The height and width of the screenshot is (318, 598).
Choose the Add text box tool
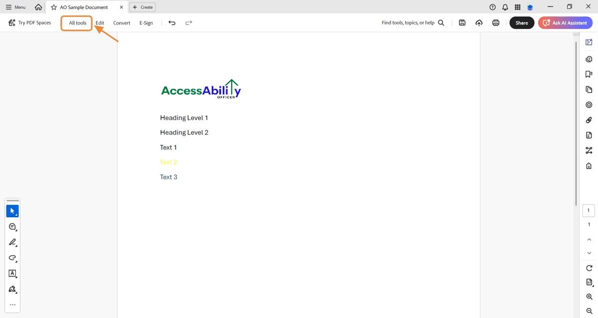click(12, 274)
